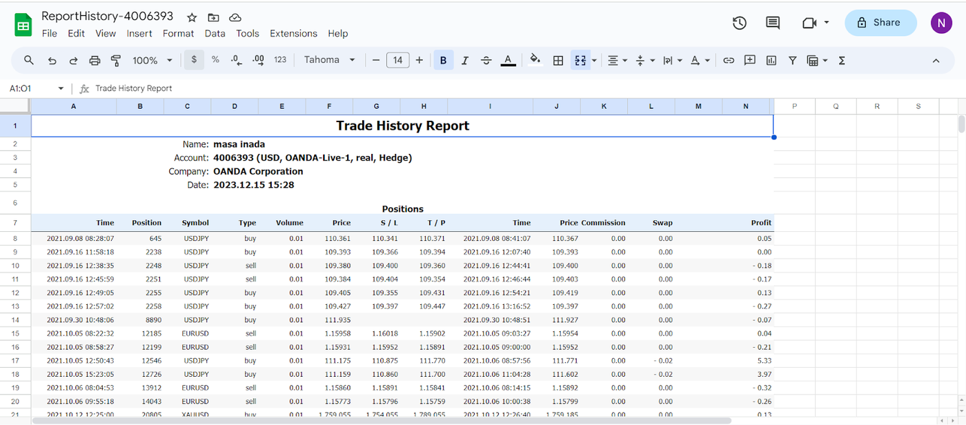This screenshot has height=425, width=966.
Task: Open the text color picker
Action: (x=508, y=60)
